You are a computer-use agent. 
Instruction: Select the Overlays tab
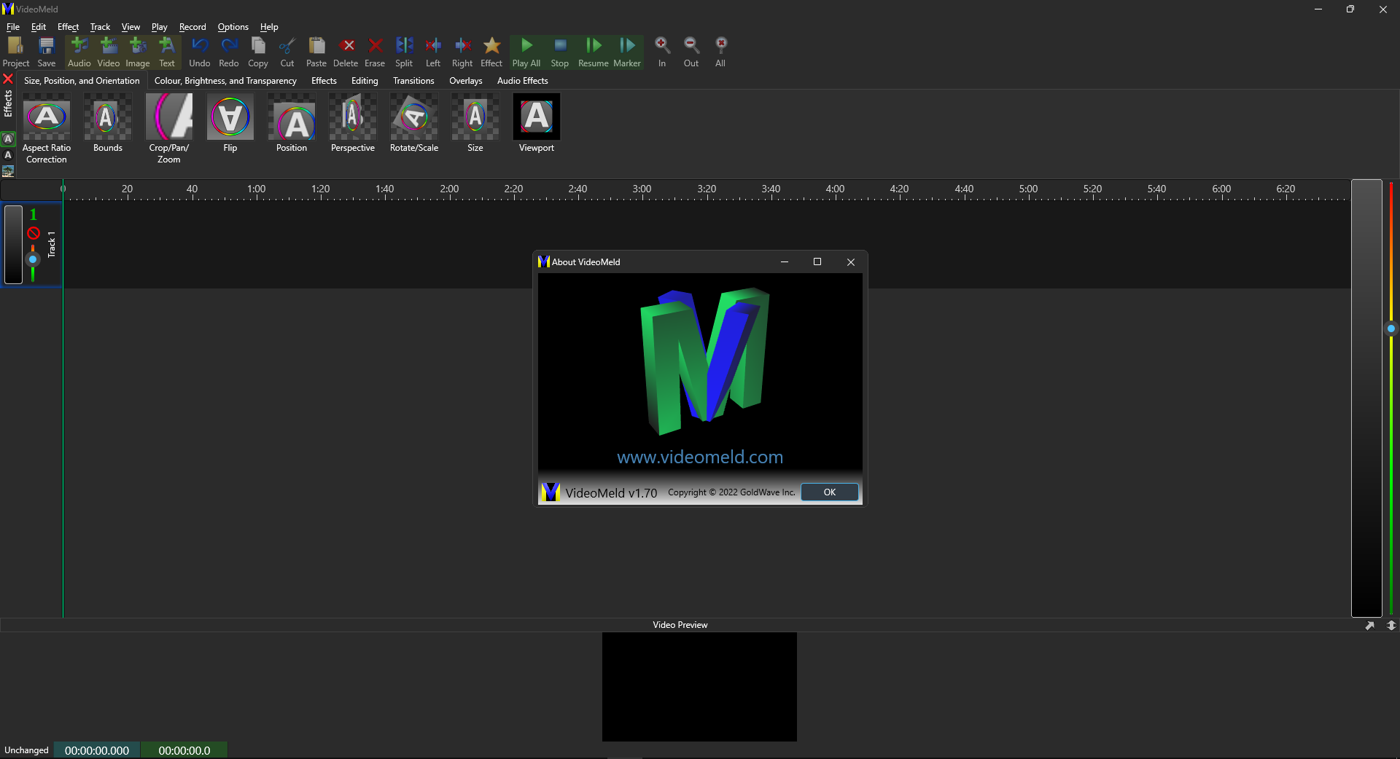tap(466, 81)
